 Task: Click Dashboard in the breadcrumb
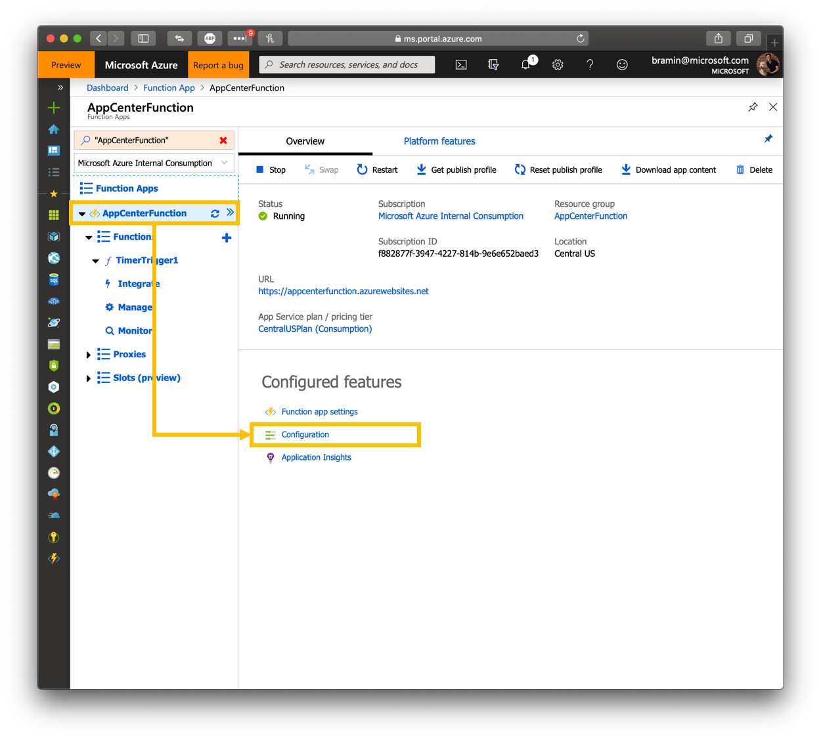pyautogui.click(x=108, y=87)
